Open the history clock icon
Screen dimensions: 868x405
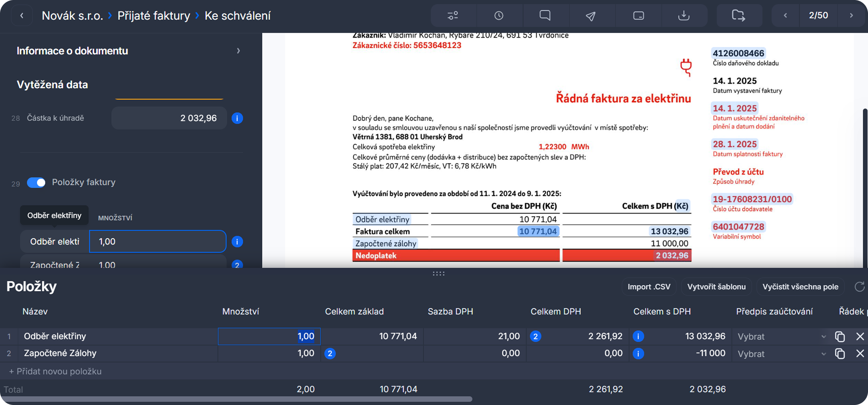[499, 16]
